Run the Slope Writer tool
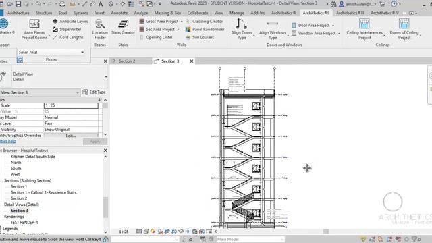The width and height of the screenshot is (432, 243). (x=67, y=29)
